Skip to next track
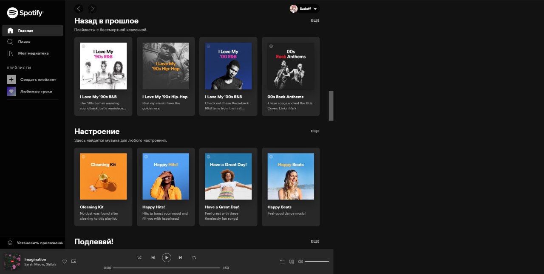This screenshot has width=544, height=274. click(x=180, y=257)
